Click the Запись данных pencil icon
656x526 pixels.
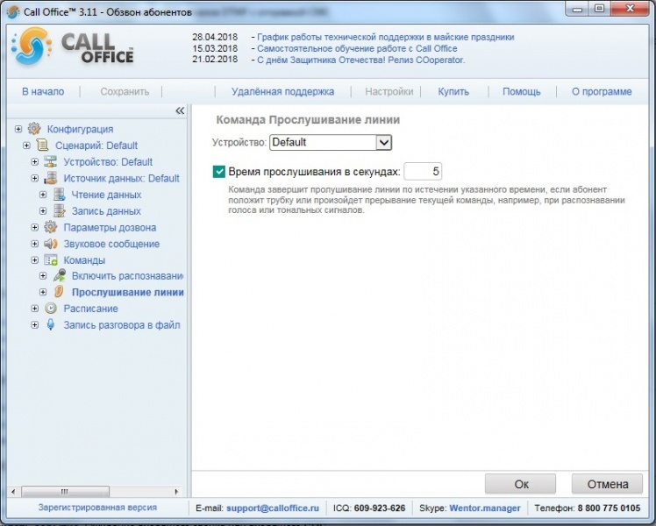(60, 210)
